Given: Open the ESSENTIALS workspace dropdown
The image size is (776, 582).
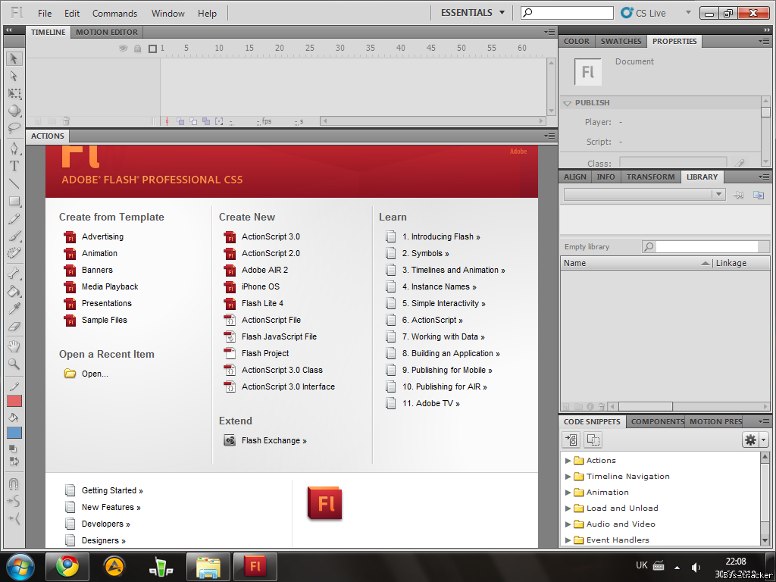Looking at the screenshot, I should 473,13.
